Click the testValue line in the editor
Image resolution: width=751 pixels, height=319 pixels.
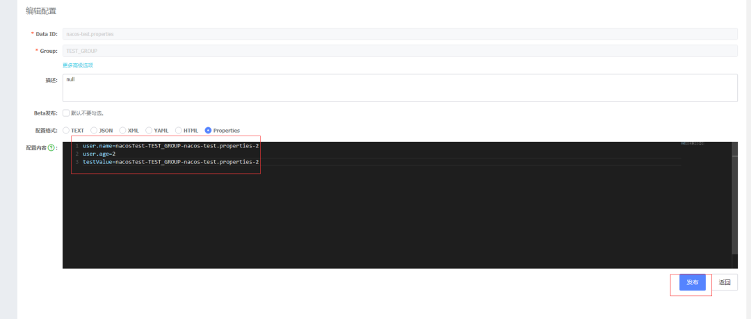(170, 162)
